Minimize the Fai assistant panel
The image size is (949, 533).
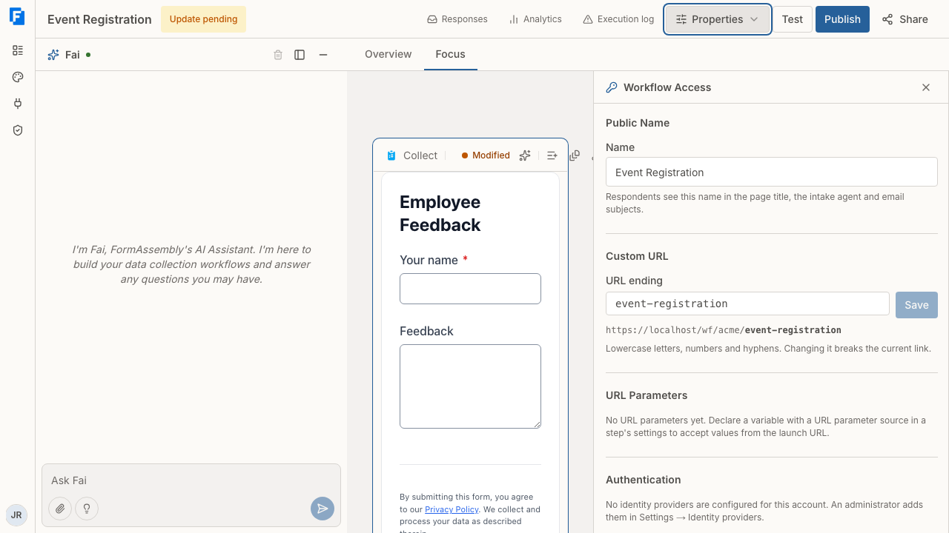(x=323, y=55)
